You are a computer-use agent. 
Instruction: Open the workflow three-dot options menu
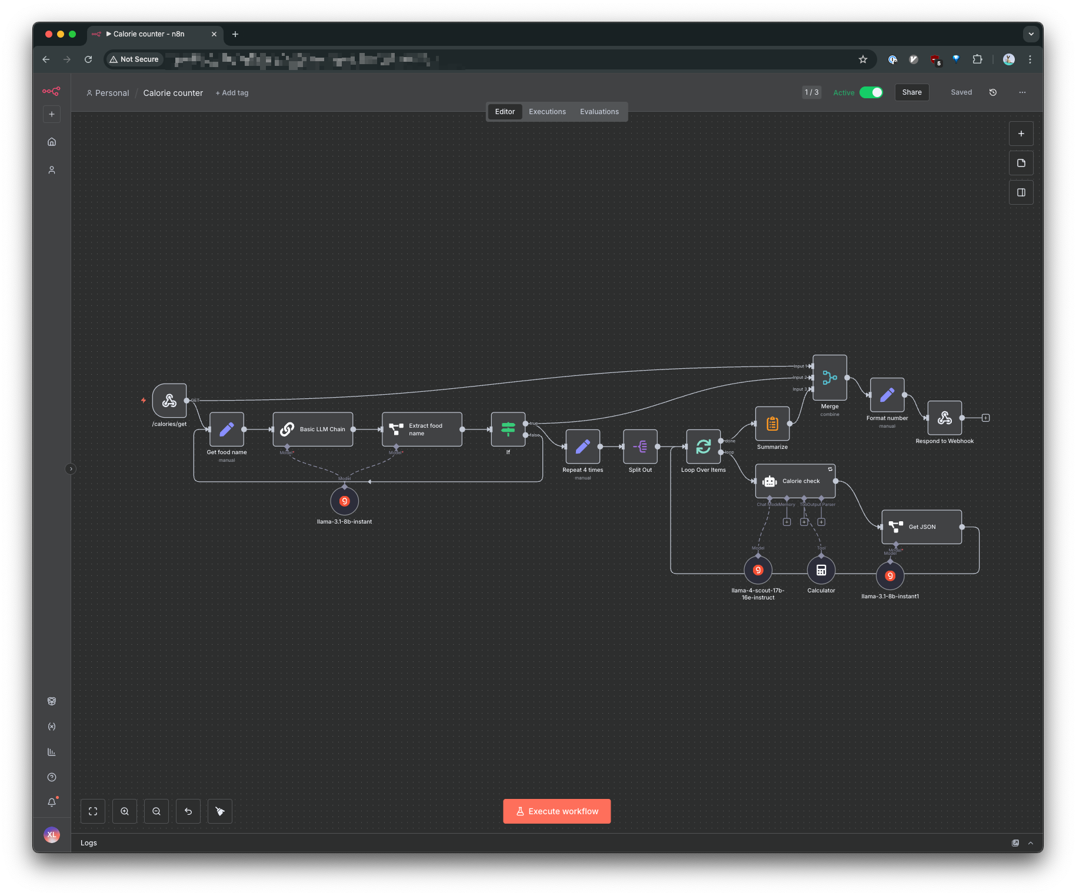[1022, 92]
